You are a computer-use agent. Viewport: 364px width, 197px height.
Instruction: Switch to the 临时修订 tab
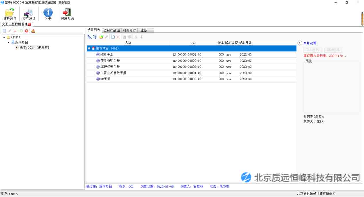point(129,30)
